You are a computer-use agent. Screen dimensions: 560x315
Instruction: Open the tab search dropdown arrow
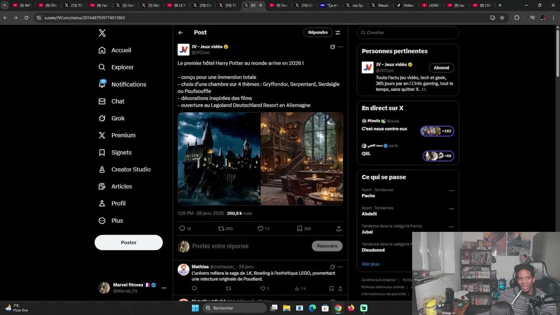(x=4, y=5)
